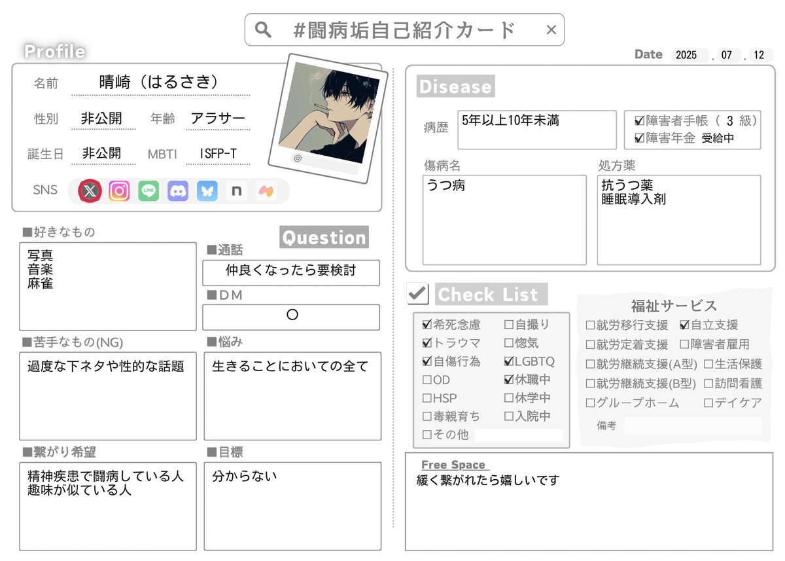Check the 就労定着支援 checkbox
This screenshot has height=561, width=785.
pyautogui.click(x=591, y=345)
